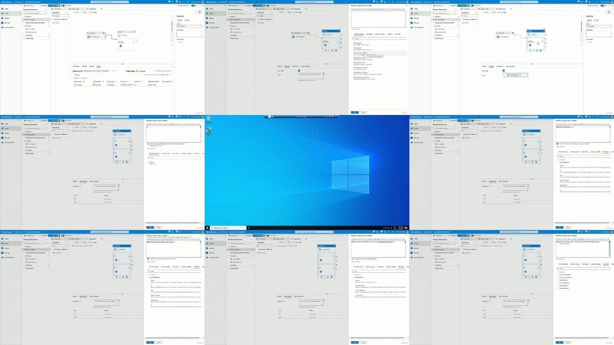The image size is (614, 345).
Task: Open Microsoft Edge shortcut on center desktop
Action: 208,131
